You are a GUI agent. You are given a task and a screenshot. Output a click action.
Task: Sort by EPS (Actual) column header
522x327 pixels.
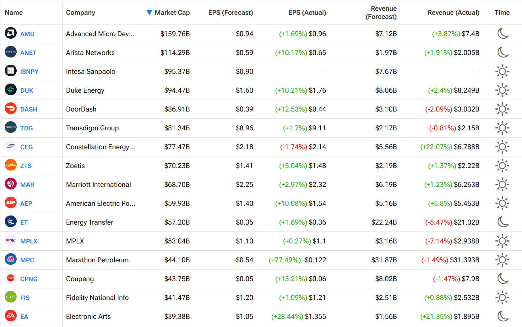307,13
